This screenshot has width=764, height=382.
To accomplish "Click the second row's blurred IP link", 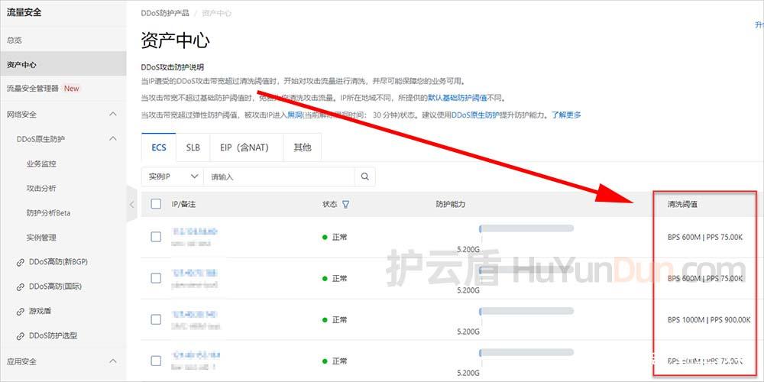I will (x=194, y=273).
